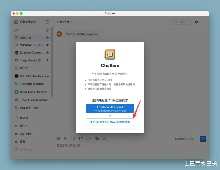Click 'You are a helpful assistant.' message
Screen dimensions: 220x170
coord(82,34)
